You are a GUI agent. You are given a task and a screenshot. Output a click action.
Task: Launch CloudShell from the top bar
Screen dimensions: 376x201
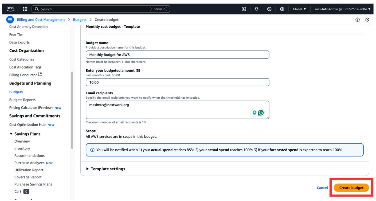pyautogui.click(x=244, y=9)
